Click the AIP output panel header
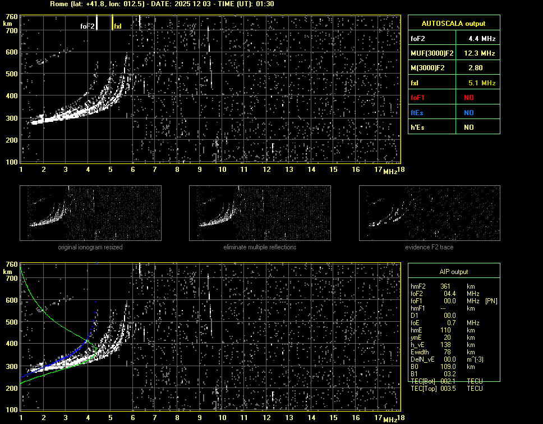 (x=453, y=272)
